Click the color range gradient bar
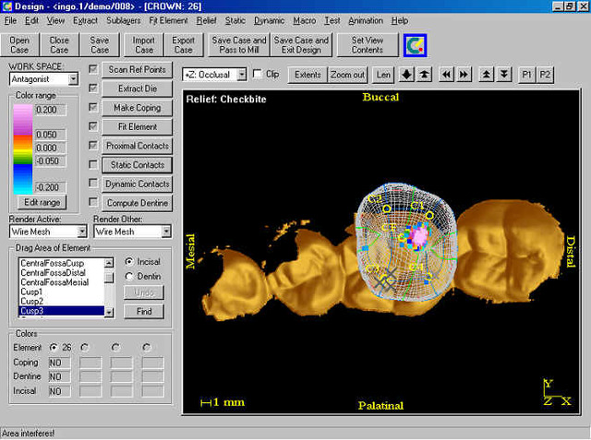The width and height of the screenshot is (591, 440). coord(23,149)
